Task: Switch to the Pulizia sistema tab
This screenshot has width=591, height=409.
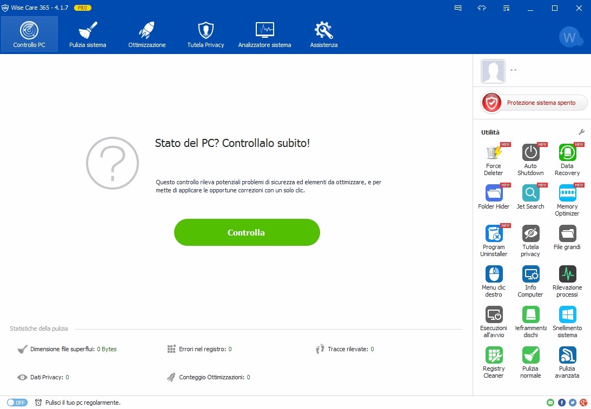Action: [88, 34]
